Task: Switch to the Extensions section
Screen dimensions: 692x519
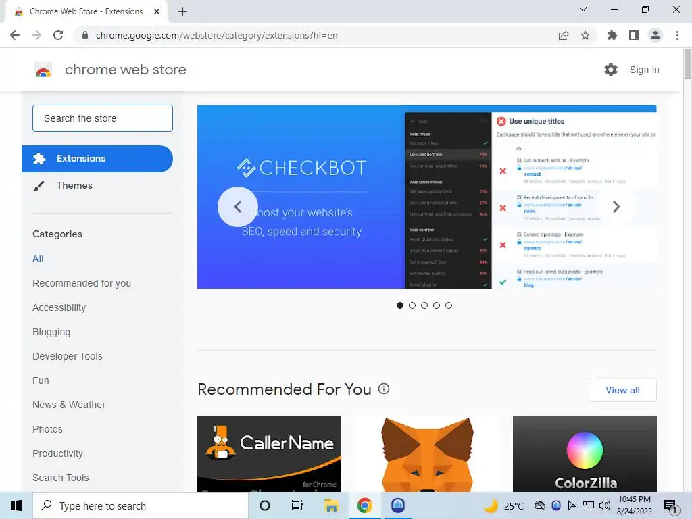Action: tap(97, 158)
